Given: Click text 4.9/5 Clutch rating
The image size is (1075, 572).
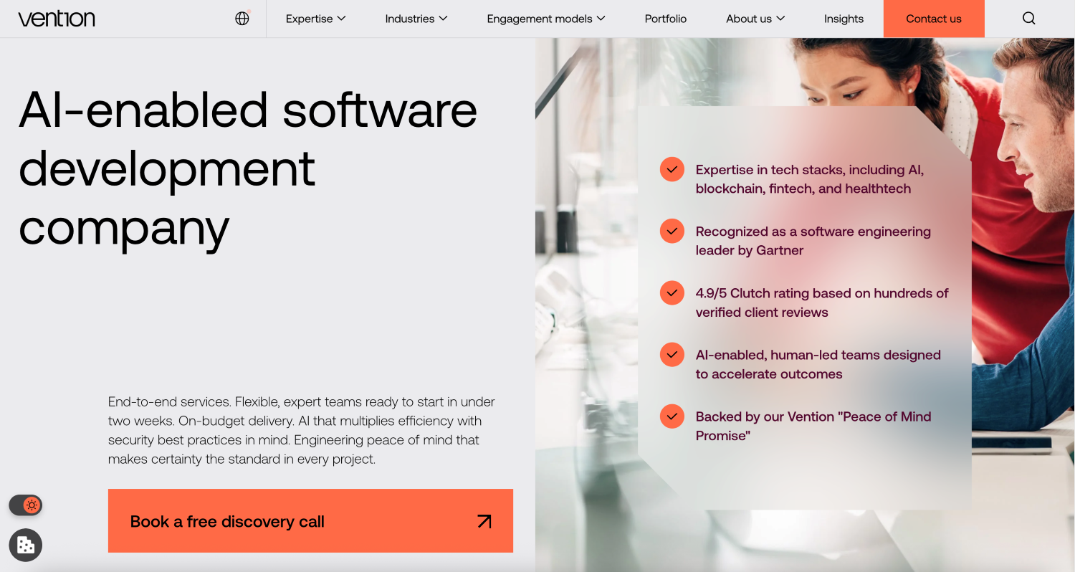Looking at the screenshot, I should (x=822, y=302).
